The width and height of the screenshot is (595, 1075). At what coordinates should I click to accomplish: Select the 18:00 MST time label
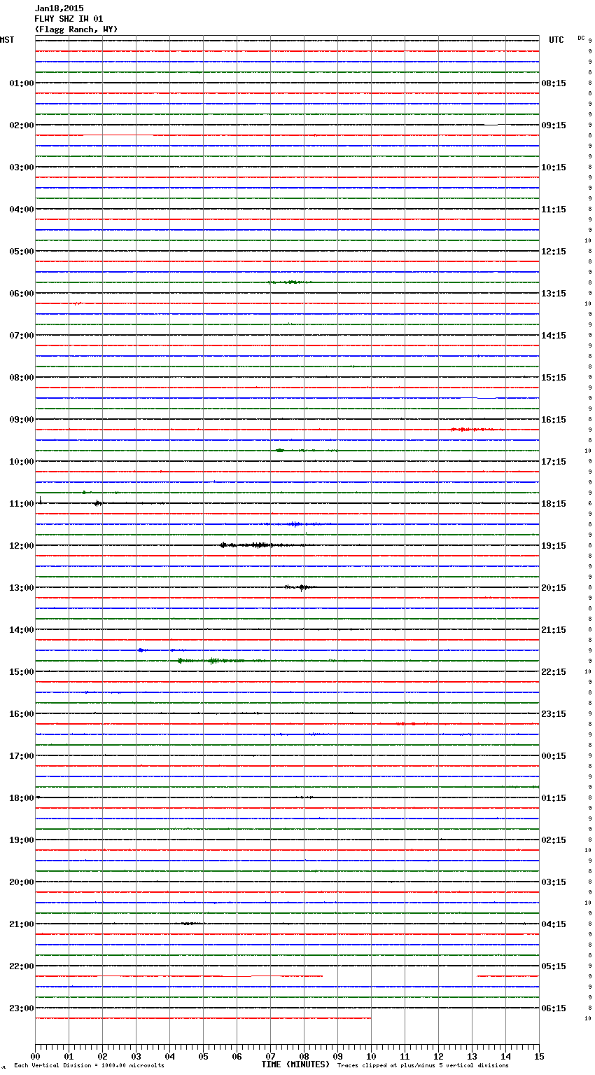click(x=22, y=798)
